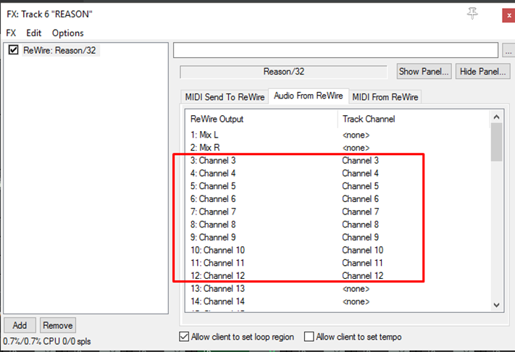
Task: Click Add button to add FX
Action: tap(20, 325)
